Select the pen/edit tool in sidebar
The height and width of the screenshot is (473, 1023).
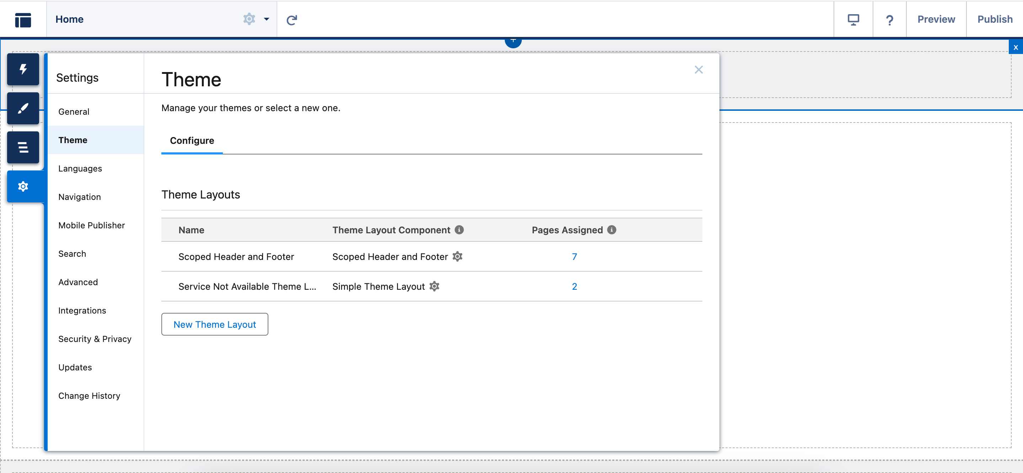23,108
